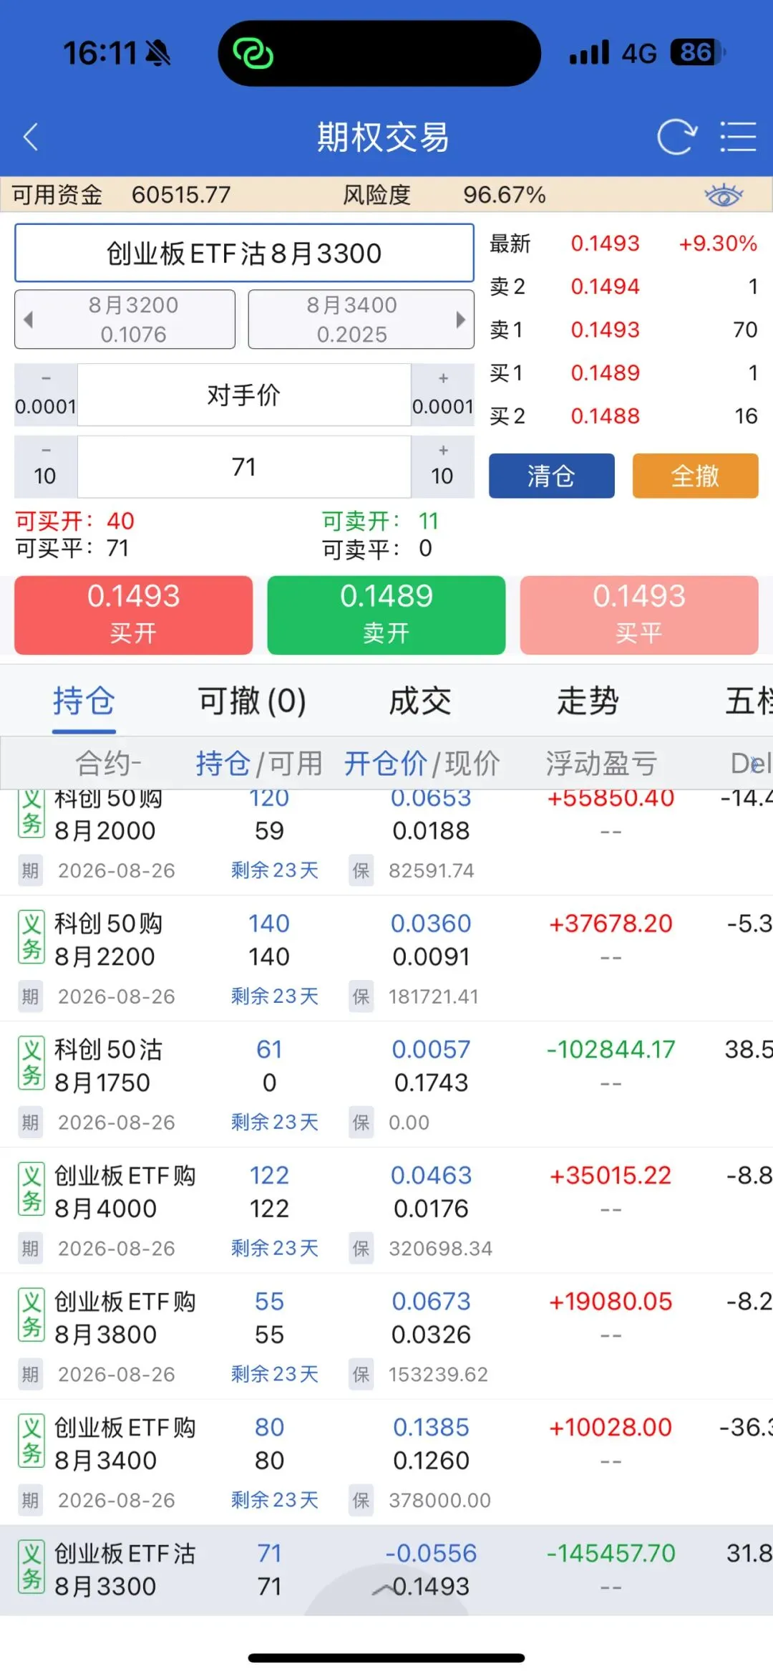The image size is (773, 1677).
Task: Tap 义务 badge on 创业板ETF购 8月3400
Action: click(x=31, y=1441)
